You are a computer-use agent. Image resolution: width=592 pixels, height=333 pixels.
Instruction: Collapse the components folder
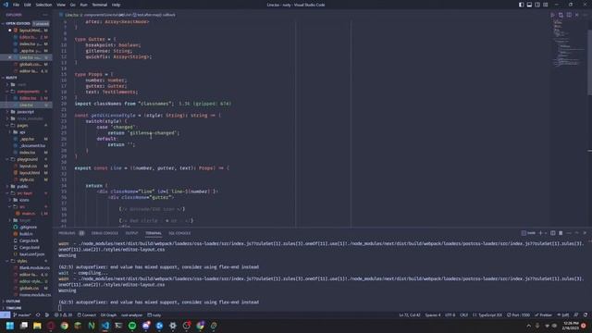click(x=28, y=92)
